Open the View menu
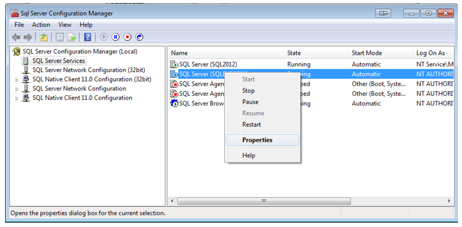 [65, 25]
